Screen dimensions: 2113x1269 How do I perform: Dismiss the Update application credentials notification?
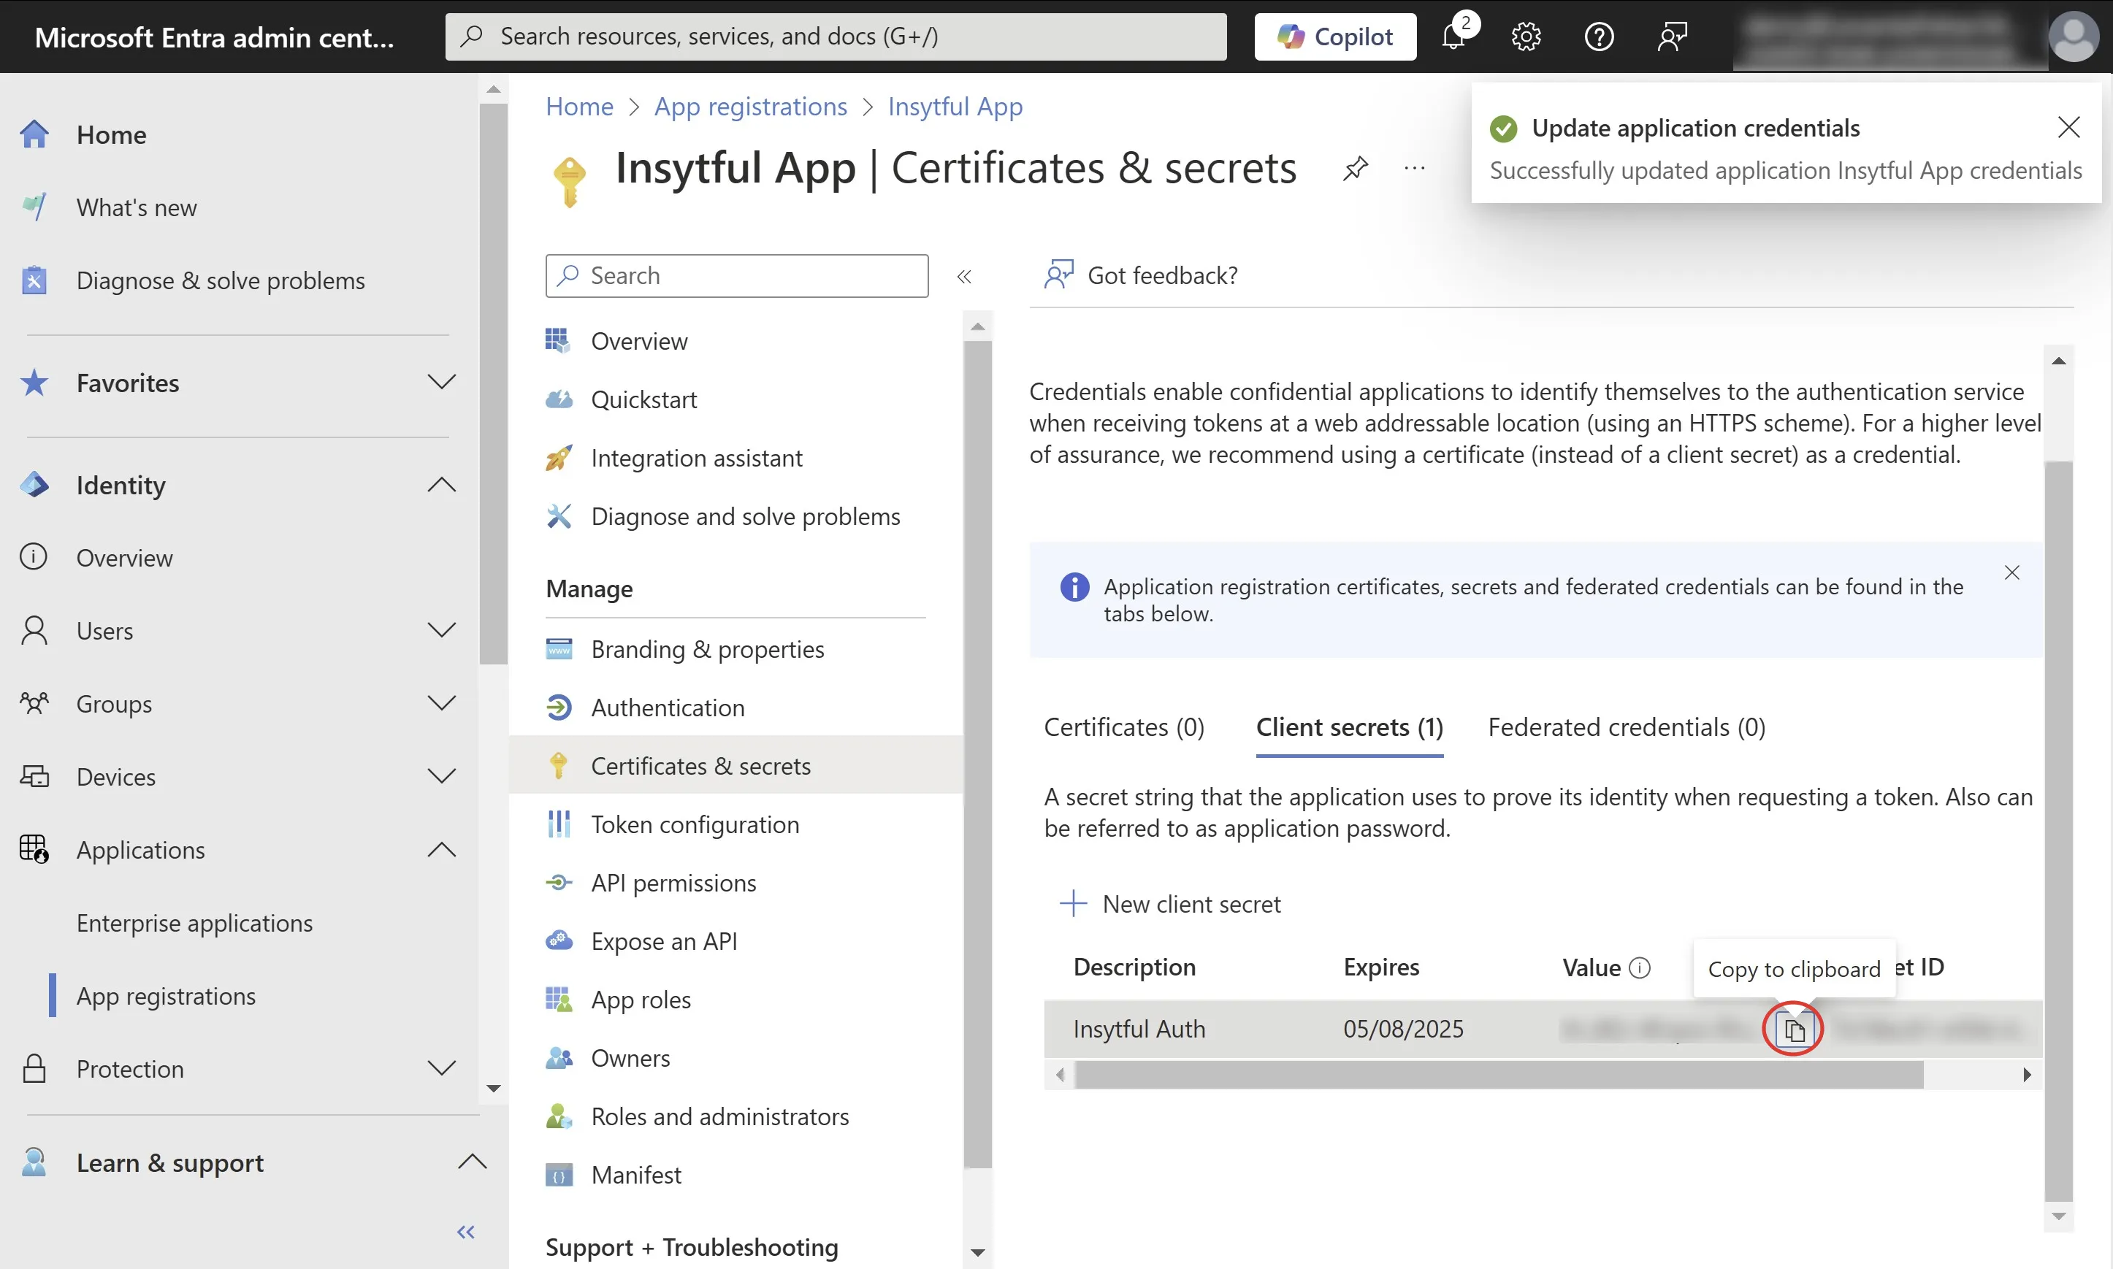pyautogui.click(x=2068, y=128)
